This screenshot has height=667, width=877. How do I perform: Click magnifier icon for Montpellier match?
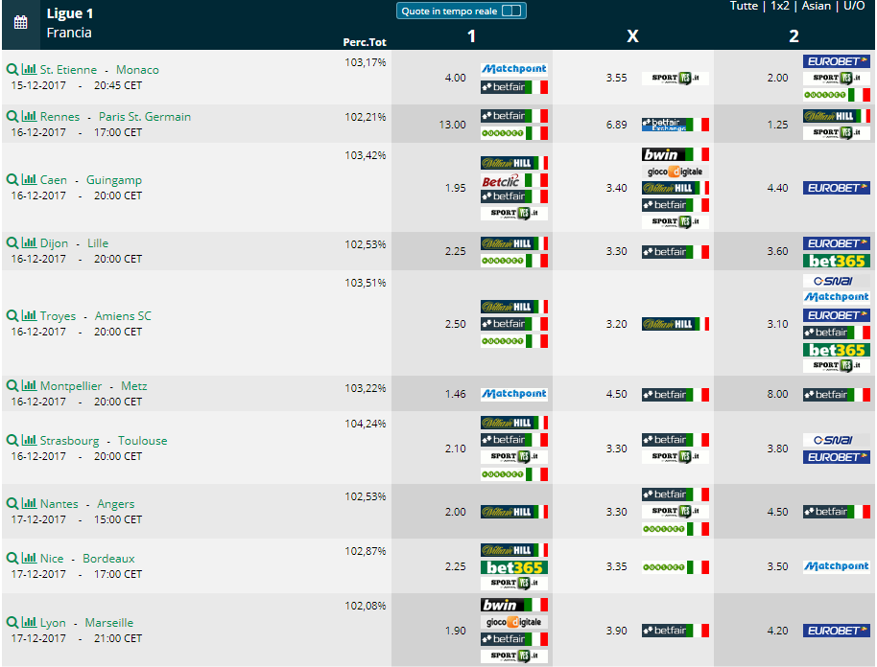(12, 385)
